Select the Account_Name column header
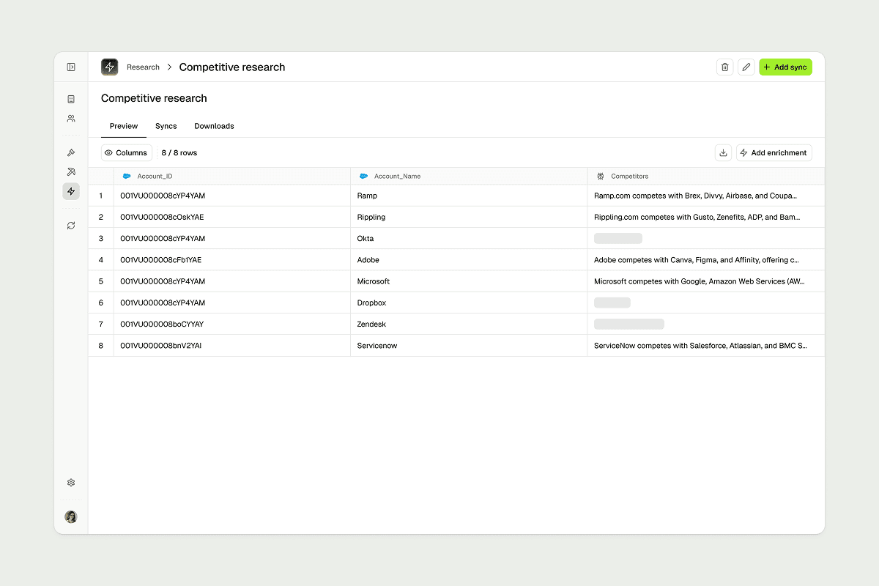Viewport: 879px width, 586px height. coord(469,177)
